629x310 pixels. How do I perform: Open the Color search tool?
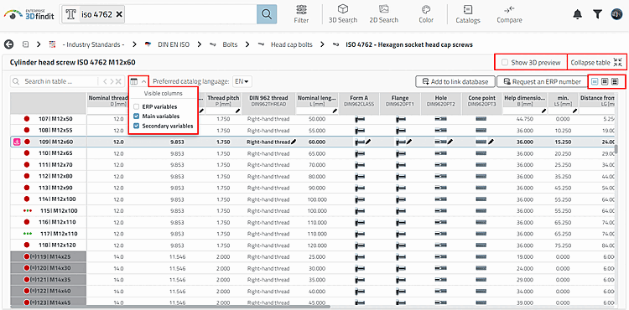[426, 14]
